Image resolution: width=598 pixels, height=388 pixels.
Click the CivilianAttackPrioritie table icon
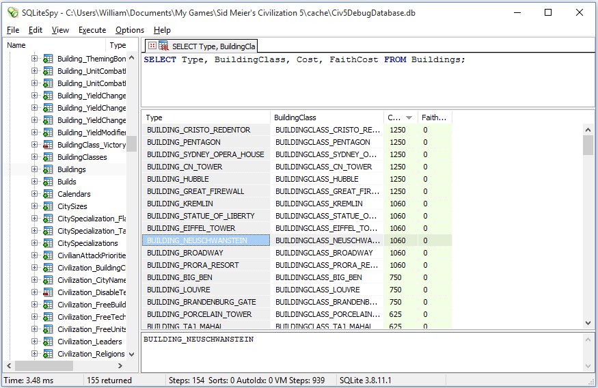(x=48, y=255)
